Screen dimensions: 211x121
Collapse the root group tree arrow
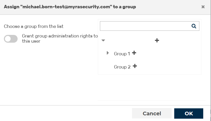103,40
